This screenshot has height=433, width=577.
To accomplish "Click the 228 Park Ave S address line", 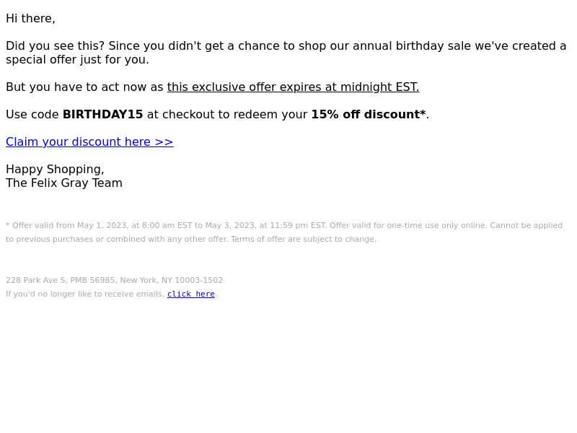I will click(x=115, y=280).
